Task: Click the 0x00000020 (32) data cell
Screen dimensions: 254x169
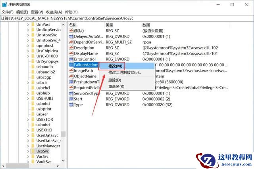Action: [157, 105]
